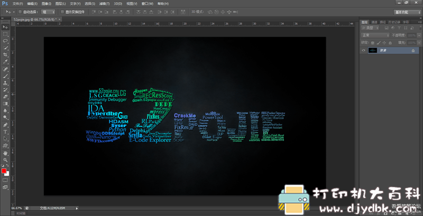423x216 pixels.
Task: Toggle lock transparent pixels
Action: 373,43
